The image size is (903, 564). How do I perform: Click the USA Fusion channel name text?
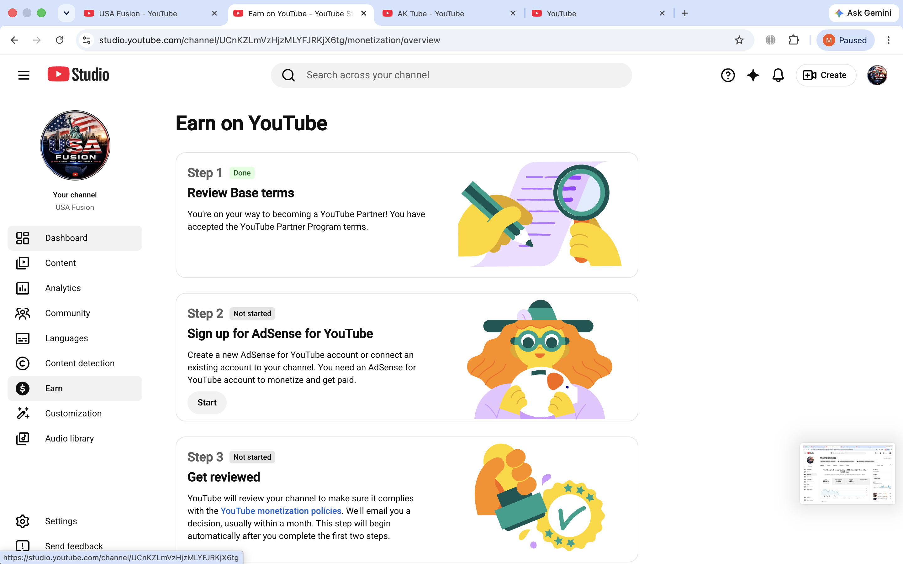click(75, 207)
